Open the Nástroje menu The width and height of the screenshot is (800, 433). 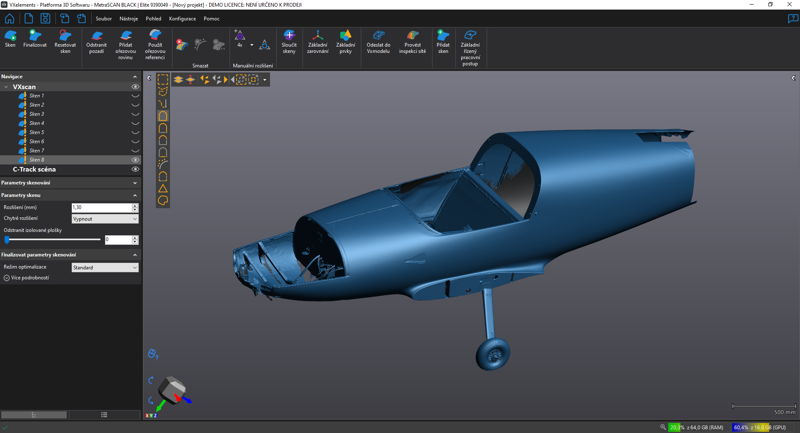click(x=129, y=19)
